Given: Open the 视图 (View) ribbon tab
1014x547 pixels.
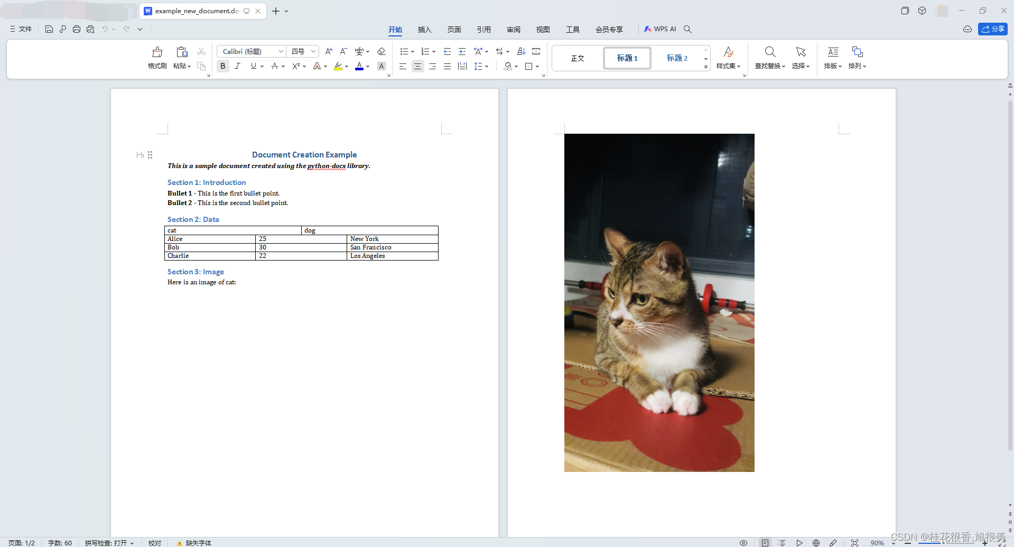Looking at the screenshot, I should point(543,30).
